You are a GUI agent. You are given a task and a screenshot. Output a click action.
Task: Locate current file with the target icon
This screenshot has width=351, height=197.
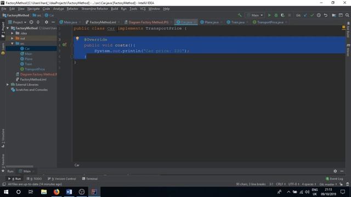(x=31, y=22)
